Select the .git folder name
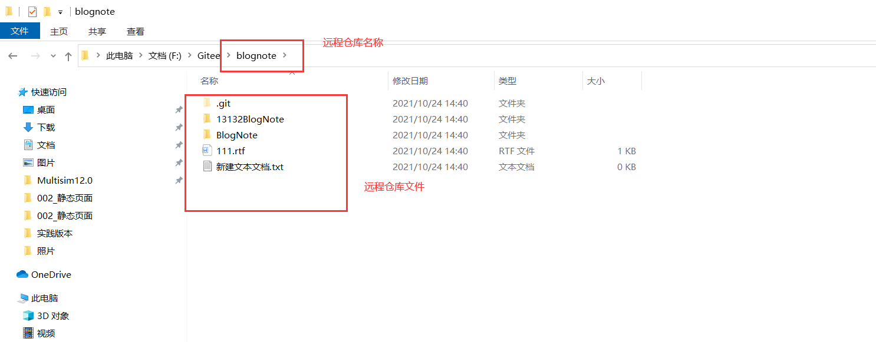Viewport: 876px width, 342px height. click(223, 103)
